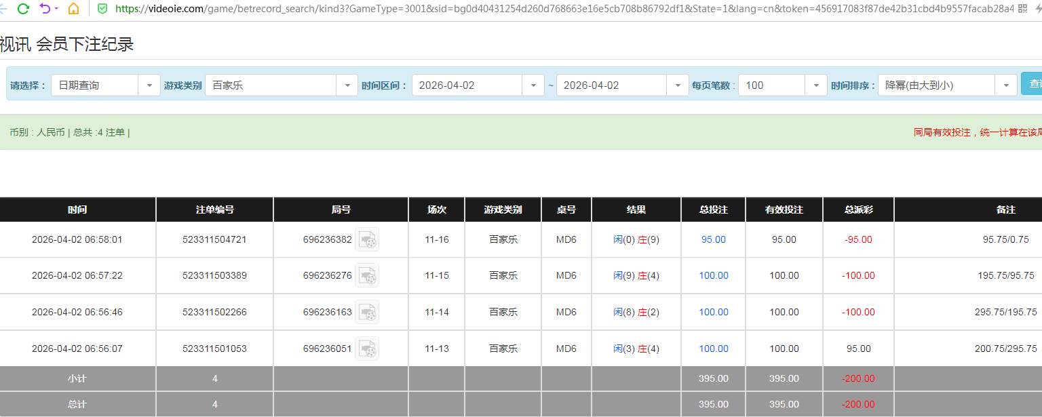Open the start date 2026-04-02 picker
Screen dimensions: 1042x417
point(533,85)
